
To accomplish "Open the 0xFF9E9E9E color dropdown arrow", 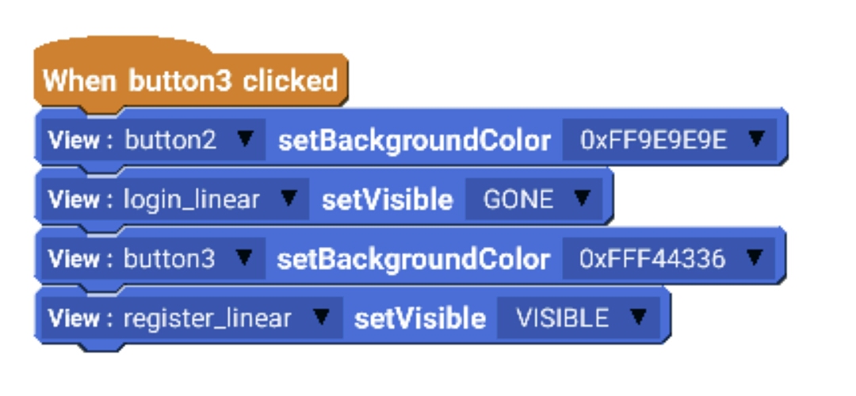I will pos(756,139).
